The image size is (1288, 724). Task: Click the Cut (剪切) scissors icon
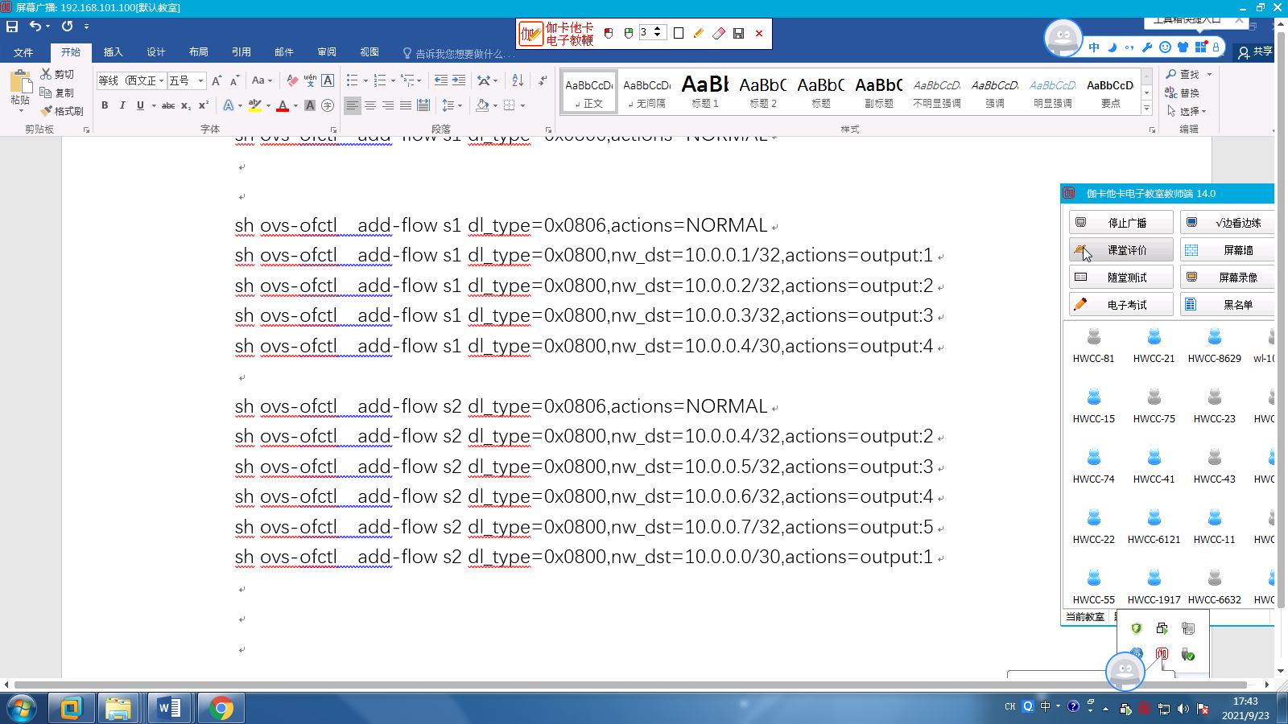pyautogui.click(x=47, y=74)
